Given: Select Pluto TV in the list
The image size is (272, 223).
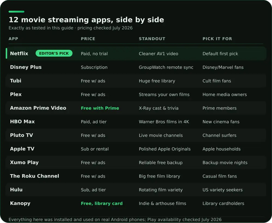Looking at the screenshot, I should tap(21, 135).
